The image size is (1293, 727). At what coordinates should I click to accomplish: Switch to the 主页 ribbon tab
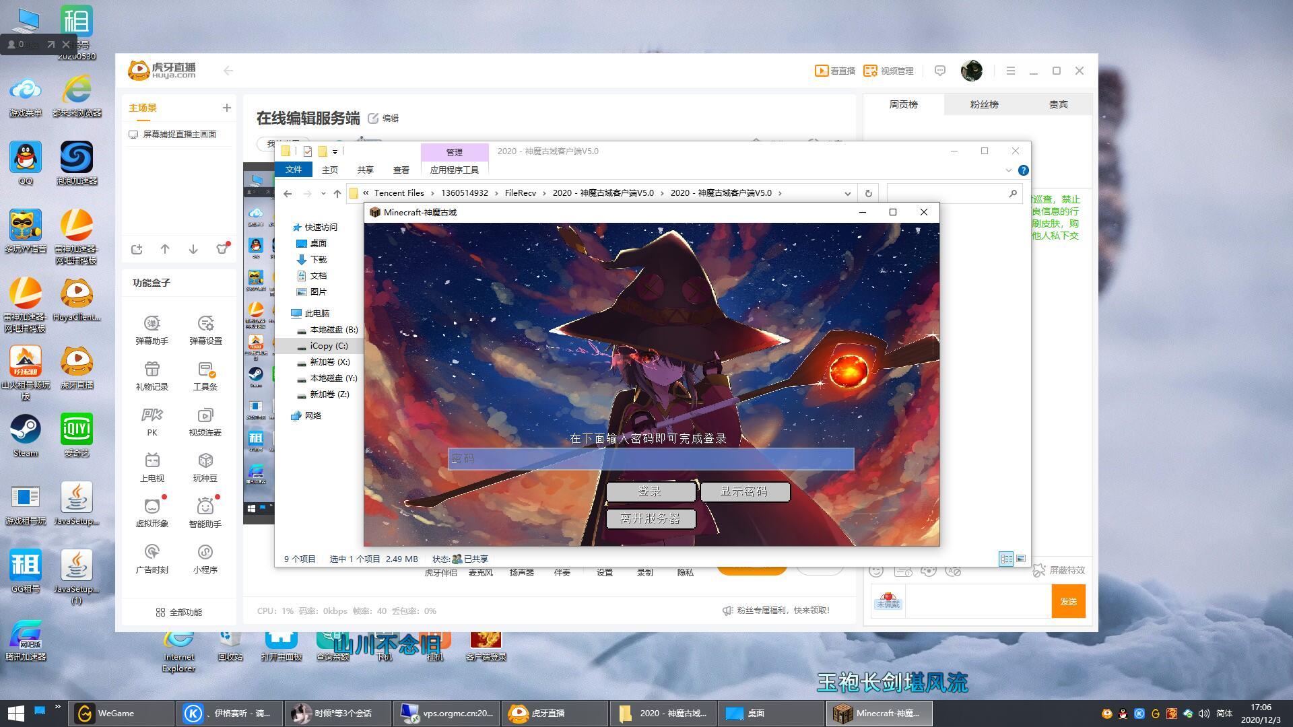pos(330,170)
